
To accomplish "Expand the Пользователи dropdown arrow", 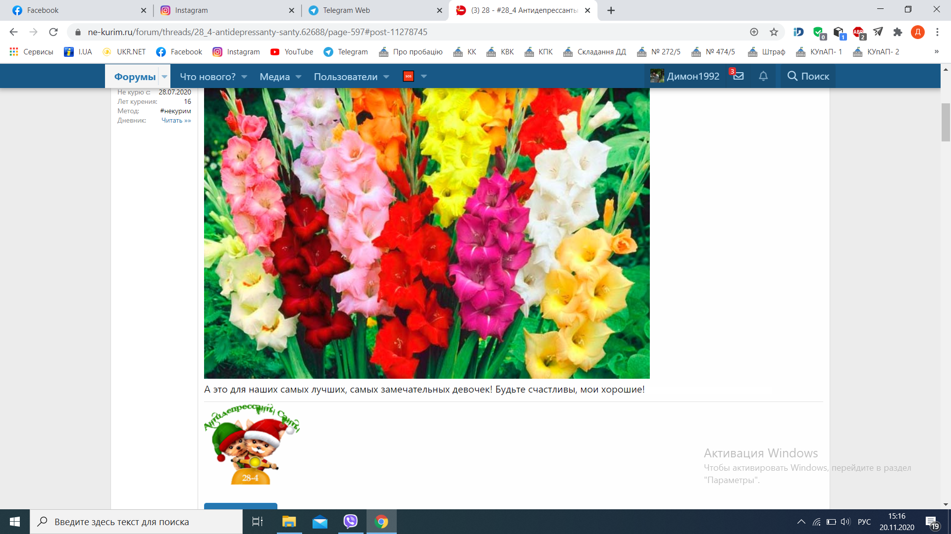I will (x=386, y=77).
